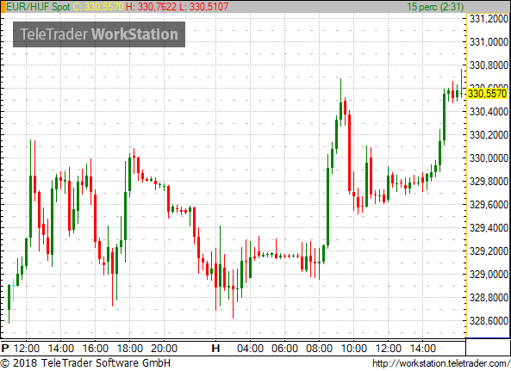
Task: Select the 12:00 label after P marker
Action: click(27, 349)
